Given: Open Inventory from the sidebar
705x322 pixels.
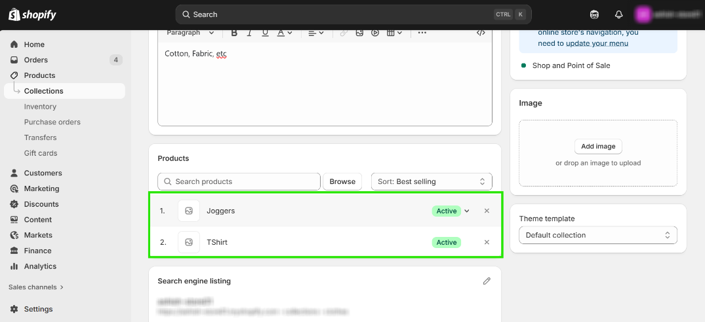Looking at the screenshot, I should (40, 107).
